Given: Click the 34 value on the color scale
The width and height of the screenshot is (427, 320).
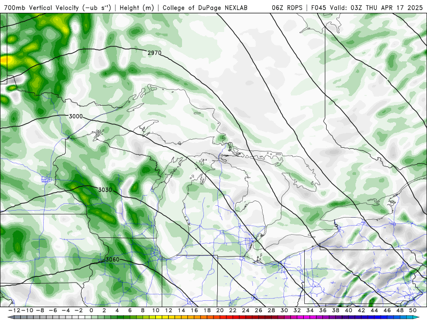Looking at the screenshot, I should [x=310, y=310].
